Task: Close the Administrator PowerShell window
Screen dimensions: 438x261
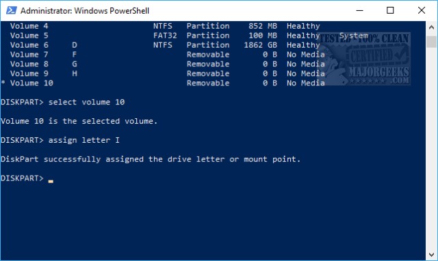Action: click(422, 11)
